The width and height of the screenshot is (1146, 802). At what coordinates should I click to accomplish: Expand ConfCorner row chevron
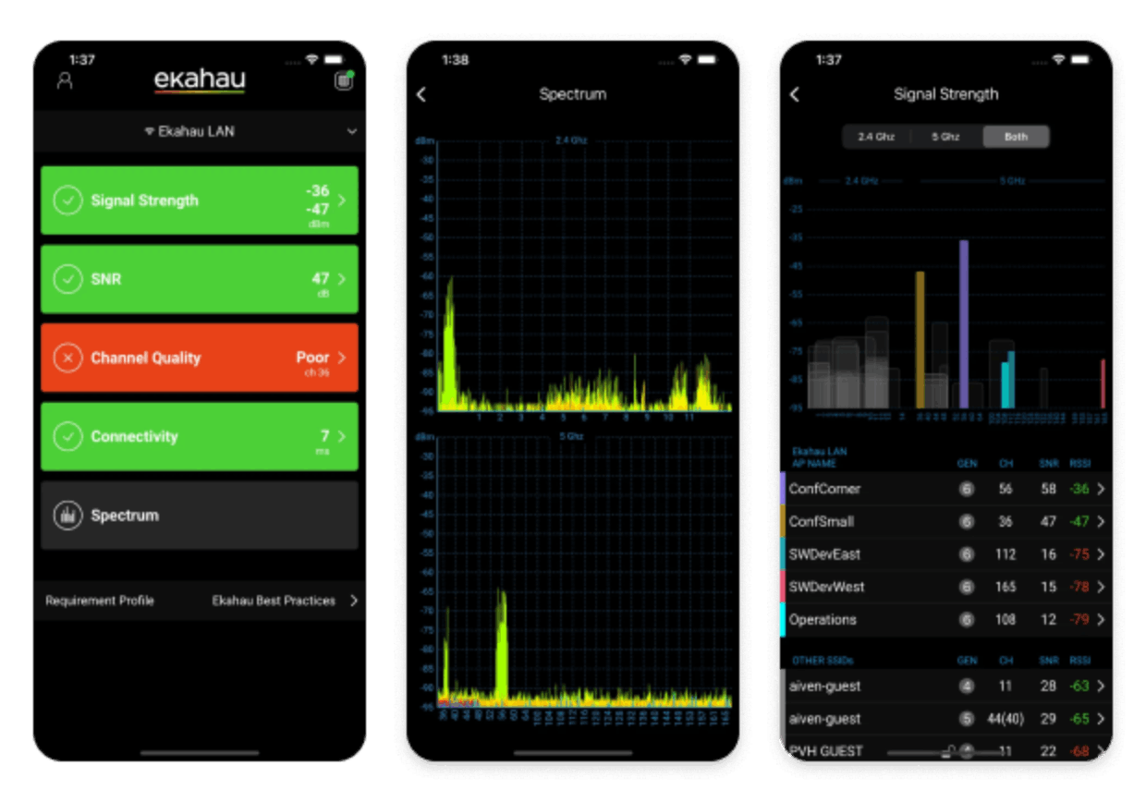[1101, 489]
